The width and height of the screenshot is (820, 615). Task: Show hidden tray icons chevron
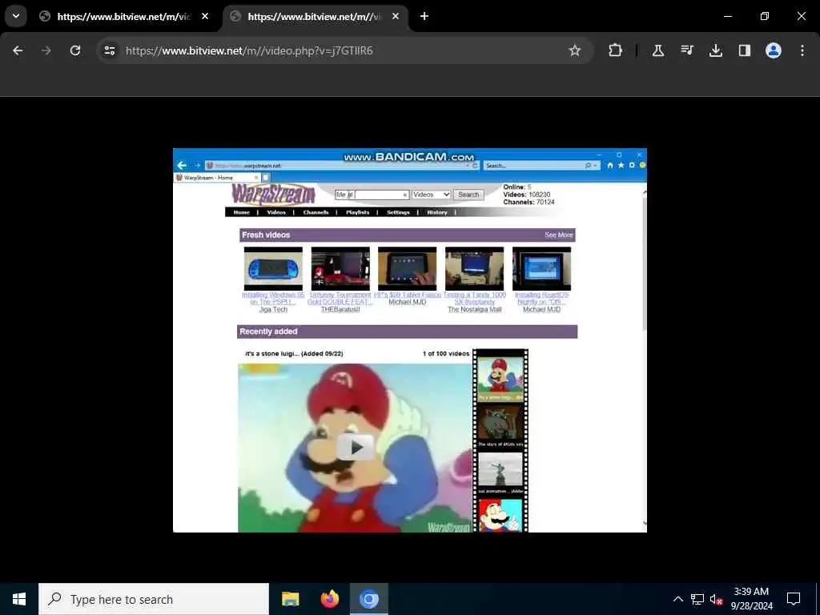pos(677,599)
